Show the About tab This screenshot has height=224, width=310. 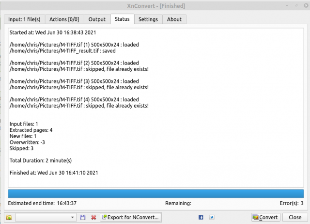(x=174, y=19)
